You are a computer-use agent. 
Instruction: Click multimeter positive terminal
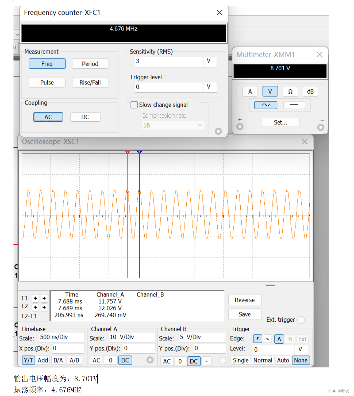pyautogui.click(x=240, y=127)
